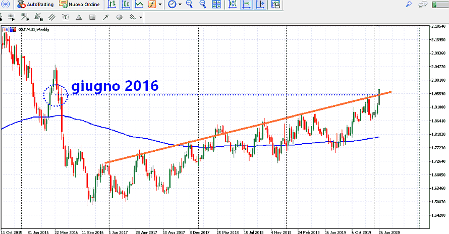Pick the arrow drawing tool
The image size is (449, 234).
pyautogui.click(x=106, y=17)
